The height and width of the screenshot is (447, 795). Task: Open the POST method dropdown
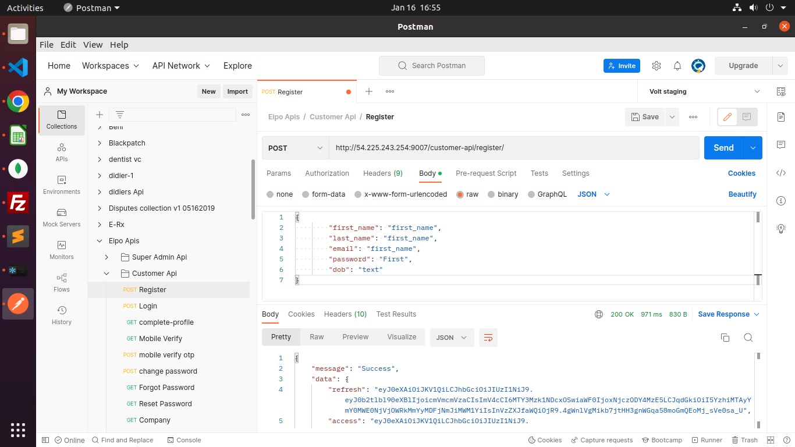click(296, 148)
